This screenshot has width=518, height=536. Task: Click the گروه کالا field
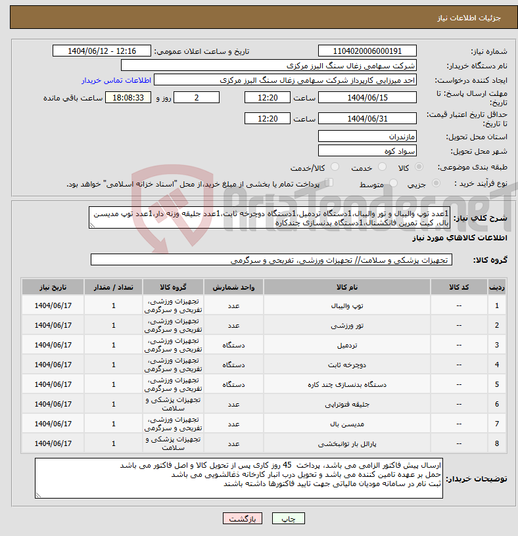tap(271, 260)
